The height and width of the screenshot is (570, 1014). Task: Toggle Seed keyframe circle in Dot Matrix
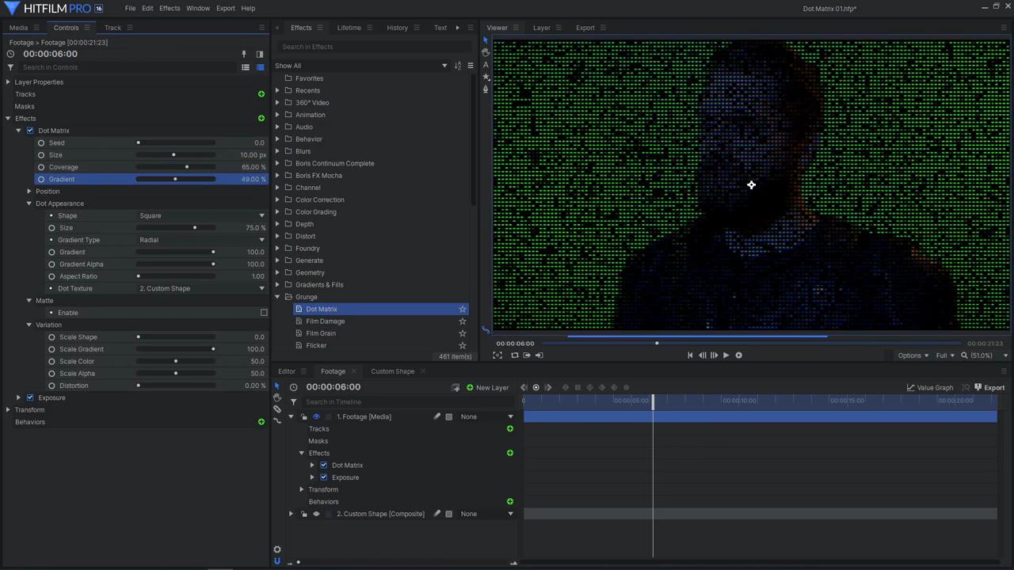click(41, 143)
